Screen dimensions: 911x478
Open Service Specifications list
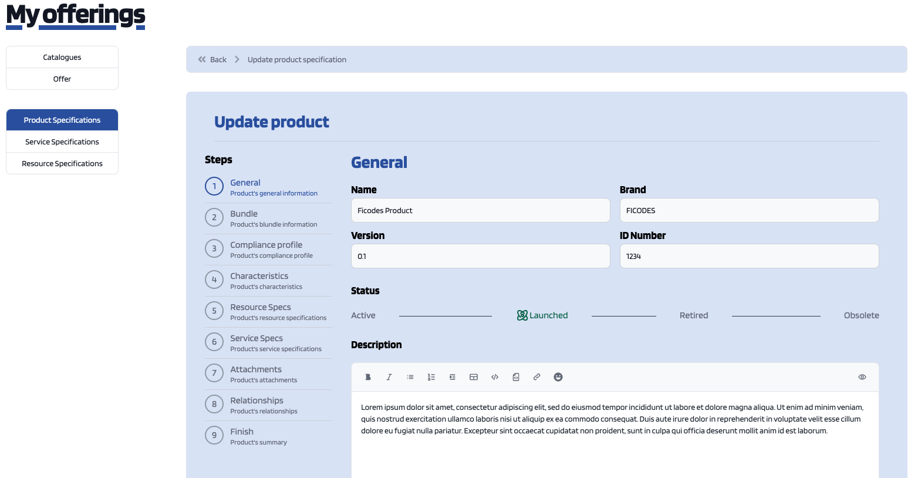click(62, 142)
